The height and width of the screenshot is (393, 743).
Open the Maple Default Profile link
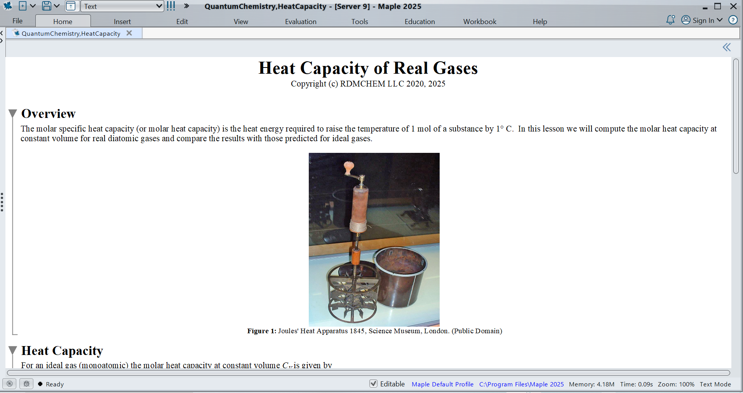[x=442, y=384]
